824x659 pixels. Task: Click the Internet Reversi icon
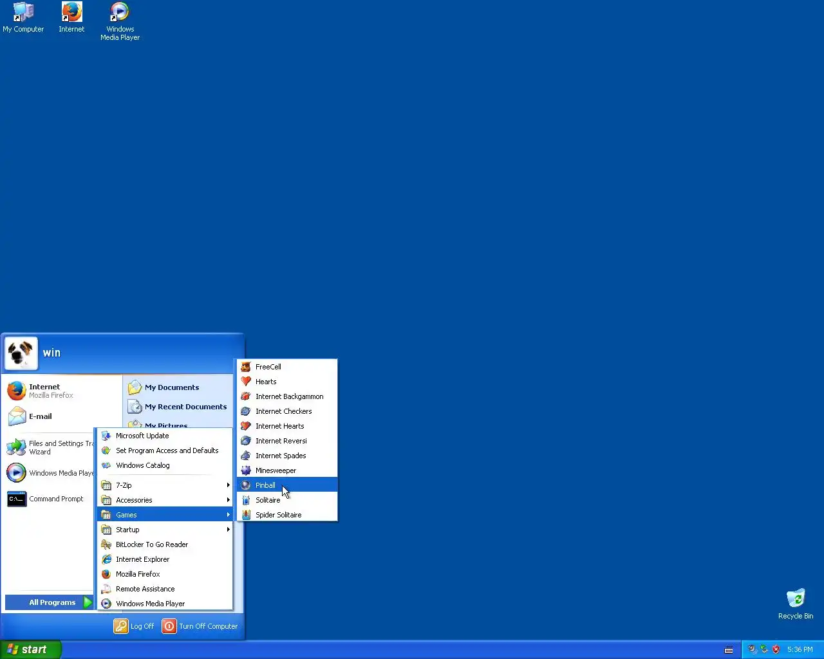[x=246, y=441]
